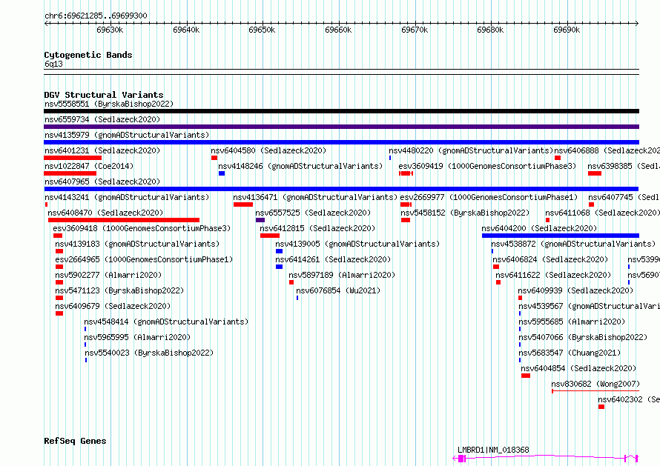This screenshot has height=466, width=660.
Task: Open nsv6557525 (Sedlazeck2020) label
Action: [313, 213]
